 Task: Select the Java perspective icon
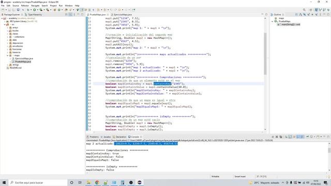tap(316, 10)
